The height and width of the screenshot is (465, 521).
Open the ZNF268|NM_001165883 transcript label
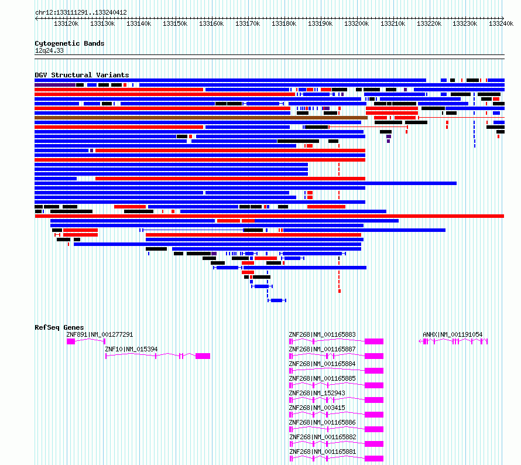click(323, 334)
